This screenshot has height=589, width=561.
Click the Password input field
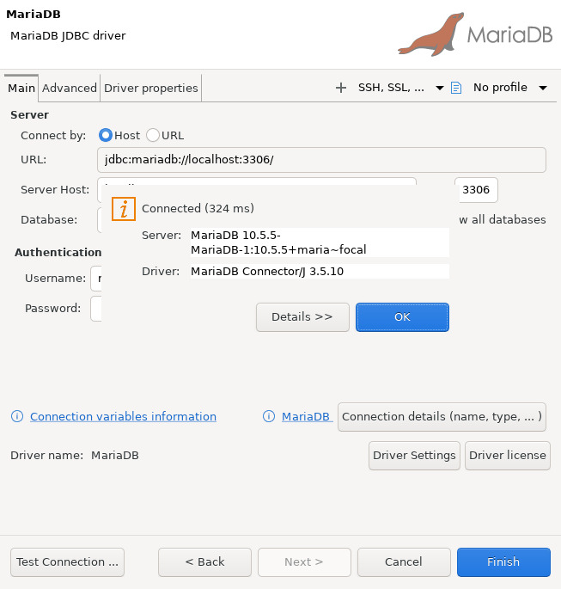96,309
